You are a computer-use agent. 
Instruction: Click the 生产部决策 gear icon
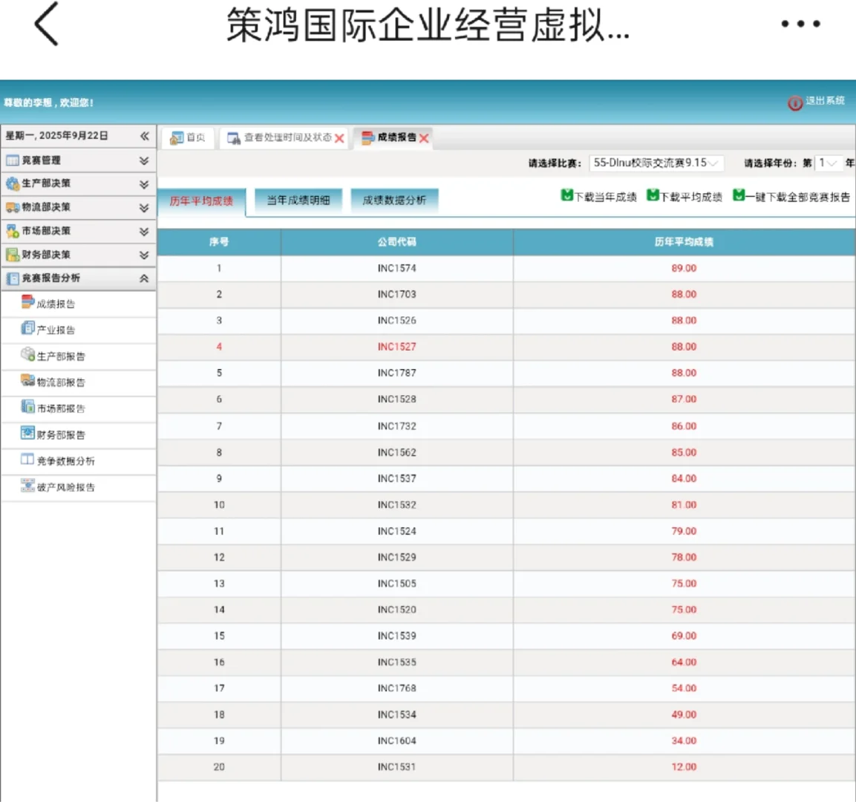12,183
